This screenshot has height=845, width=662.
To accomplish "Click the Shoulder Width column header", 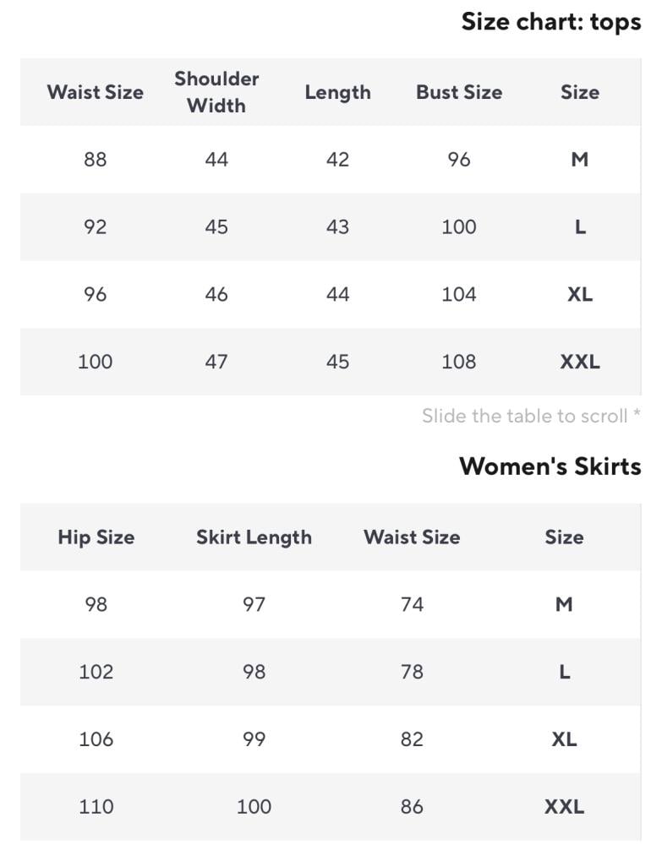I will [216, 92].
